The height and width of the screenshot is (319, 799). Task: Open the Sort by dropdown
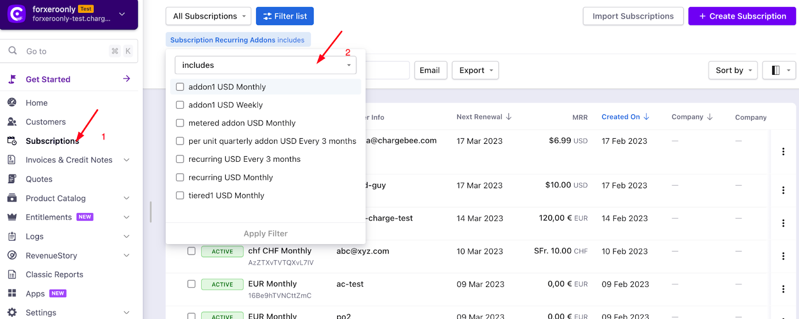point(733,70)
